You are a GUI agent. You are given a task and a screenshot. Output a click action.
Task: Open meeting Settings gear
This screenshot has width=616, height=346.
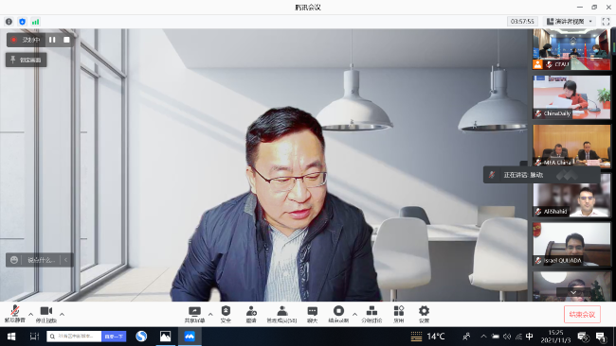click(x=424, y=314)
